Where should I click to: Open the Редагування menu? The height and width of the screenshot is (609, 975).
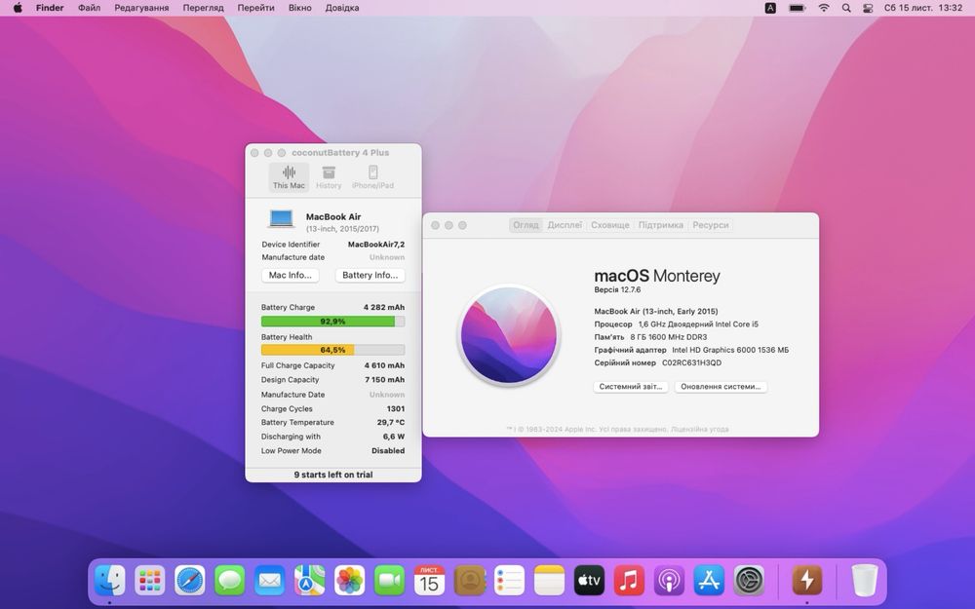141,8
